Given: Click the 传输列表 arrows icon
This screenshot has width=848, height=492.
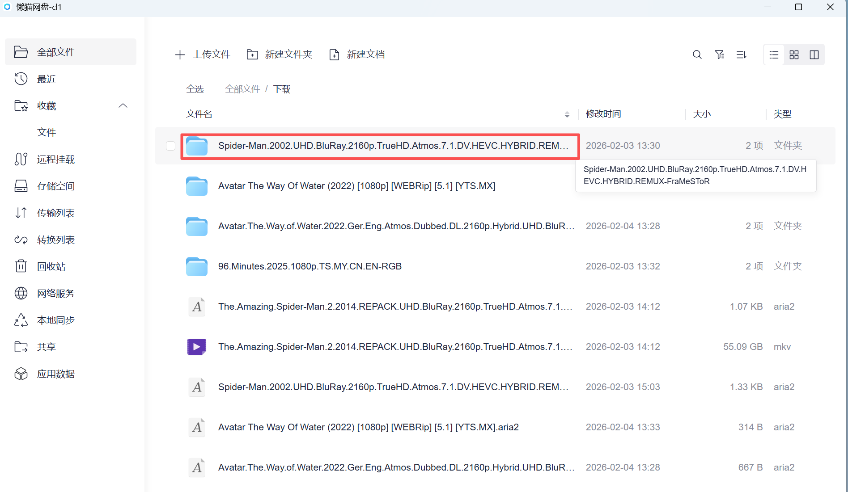Looking at the screenshot, I should coord(21,213).
